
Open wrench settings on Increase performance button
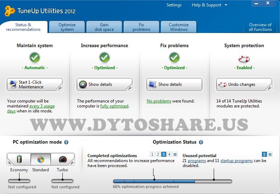[130, 88]
